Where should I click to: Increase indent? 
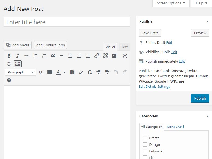pyautogui.click(x=107, y=72)
